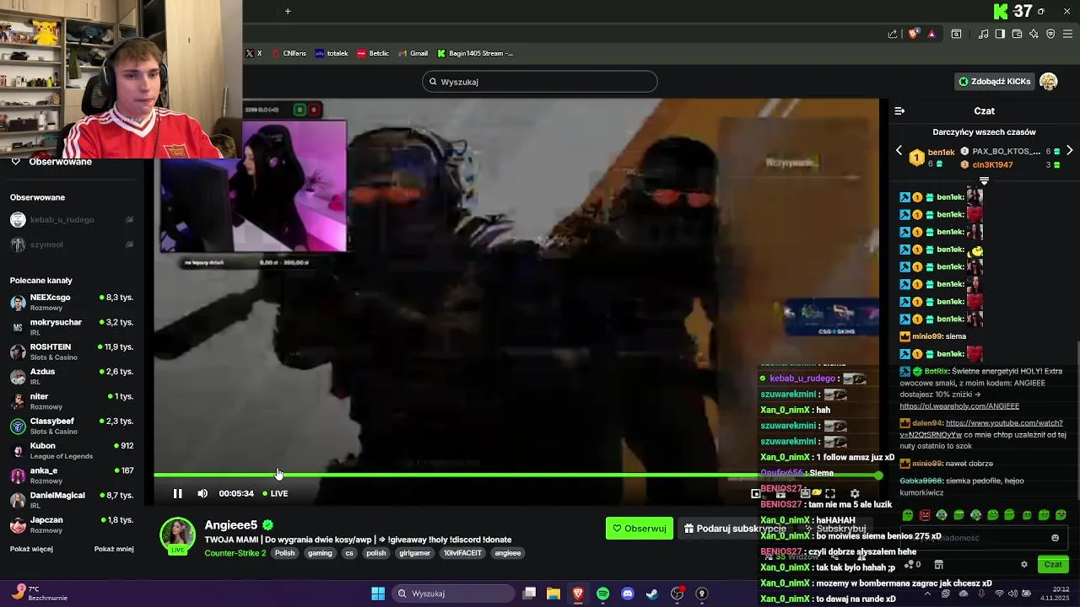
Task: Open cin3K1947's leaderboard entry
Action: [991, 164]
